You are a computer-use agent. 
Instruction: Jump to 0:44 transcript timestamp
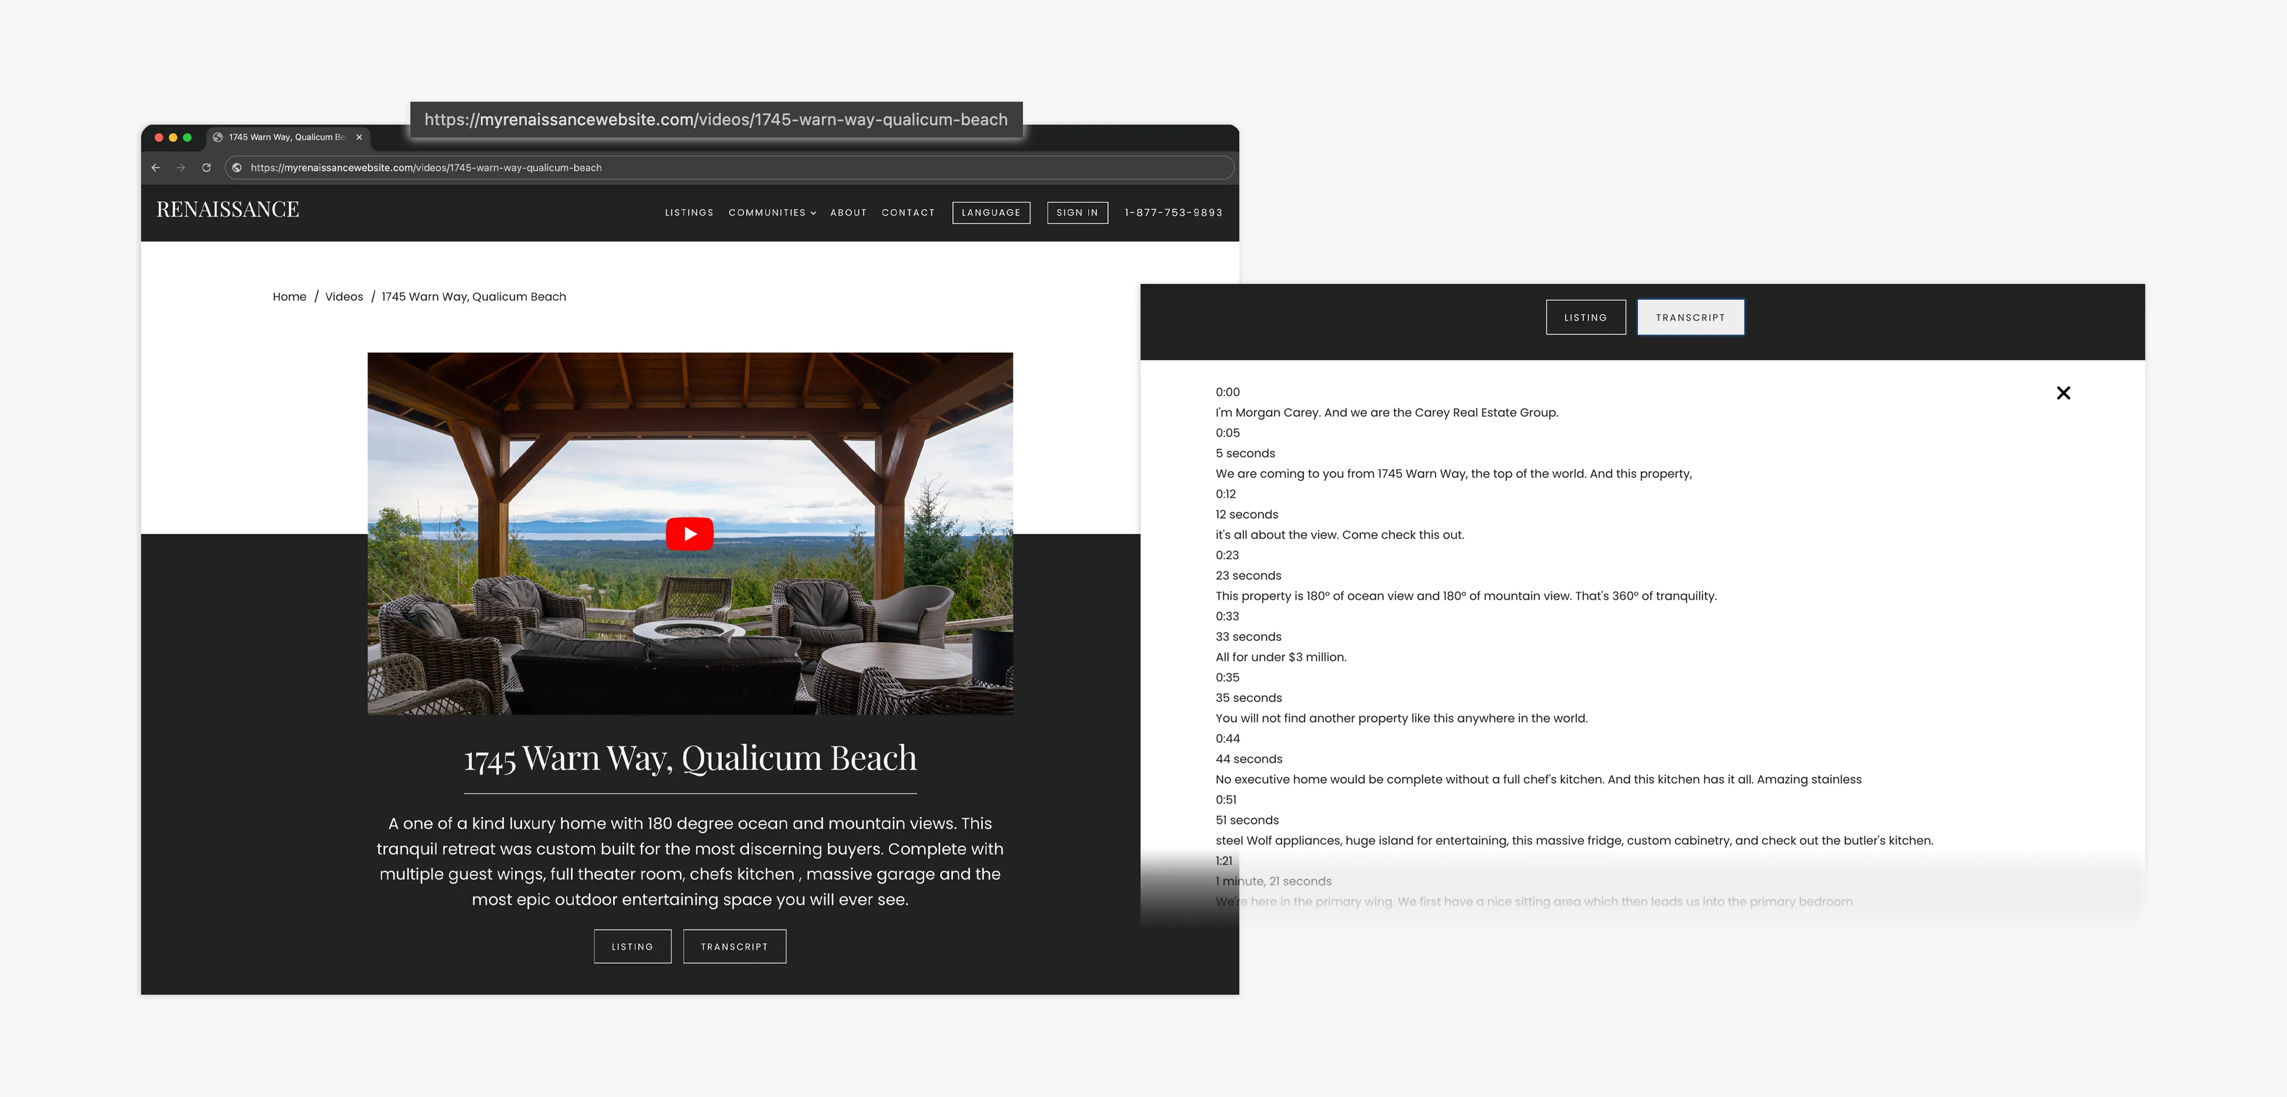point(1228,740)
